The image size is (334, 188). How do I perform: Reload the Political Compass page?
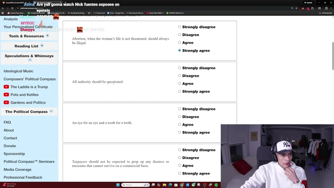tap(12, 8)
